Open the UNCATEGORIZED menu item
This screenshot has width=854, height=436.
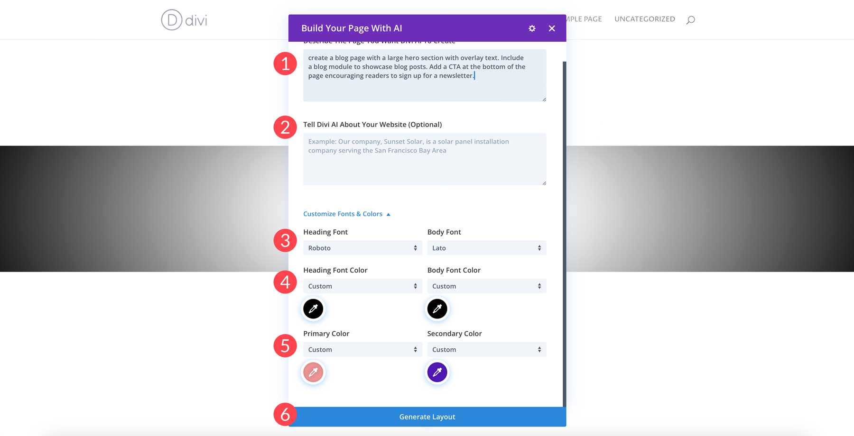pyautogui.click(x=644, y=19)
